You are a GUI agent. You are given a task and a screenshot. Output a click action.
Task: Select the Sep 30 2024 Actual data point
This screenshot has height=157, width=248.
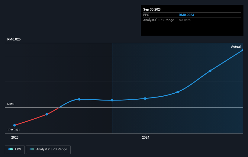pos(243,50)
